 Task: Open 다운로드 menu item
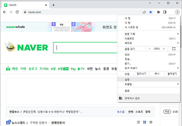pyautogui.click(x=149, y=39)
